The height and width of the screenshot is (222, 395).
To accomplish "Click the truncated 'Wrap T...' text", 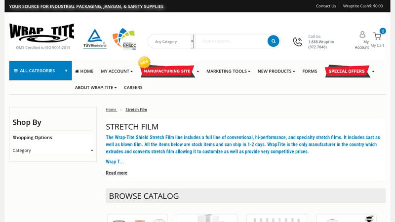I will click(x=115, y=162).
